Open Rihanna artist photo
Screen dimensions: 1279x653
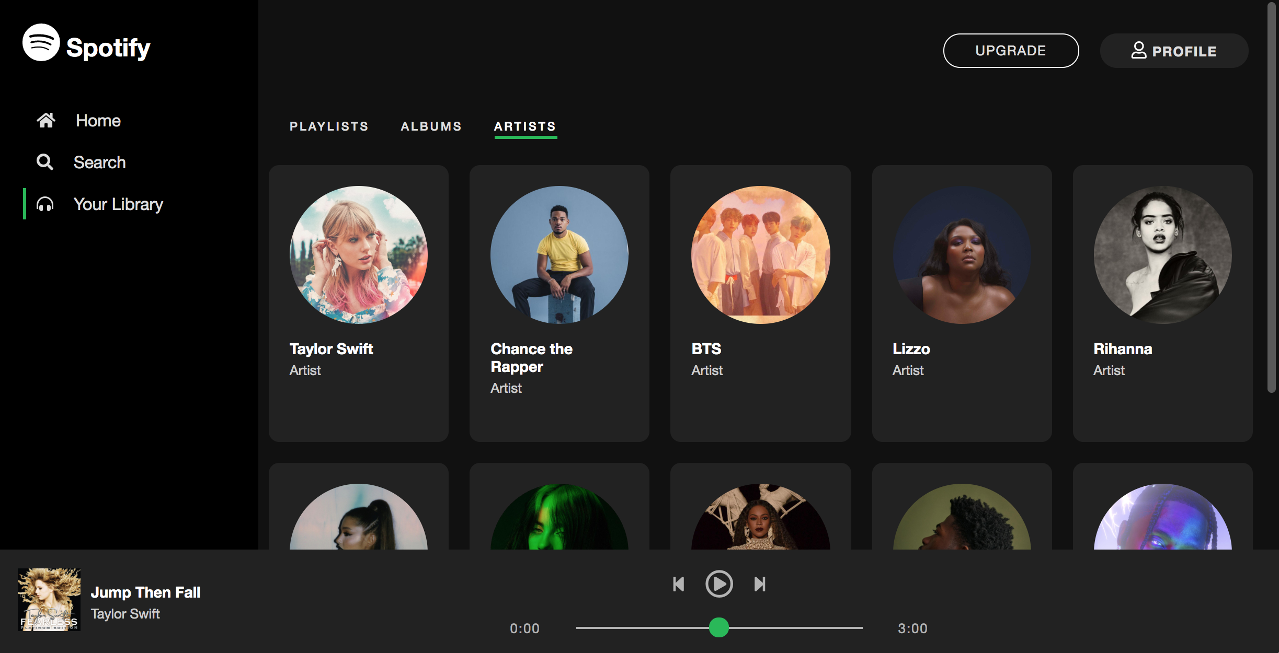(1162, 255)
